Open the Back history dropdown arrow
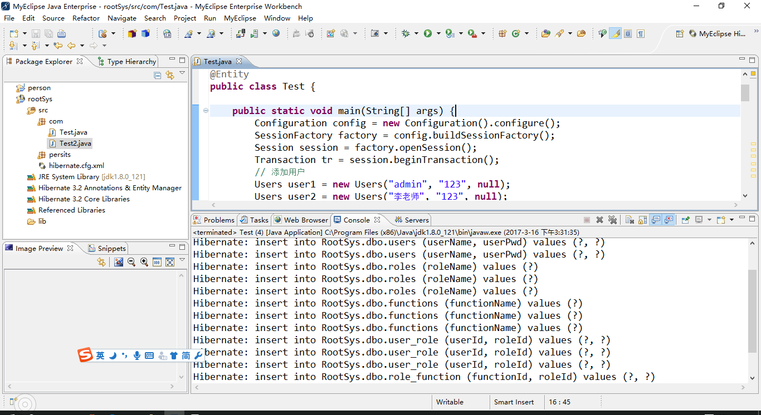Viewport: 761px width, 415px height. (82, 46)
